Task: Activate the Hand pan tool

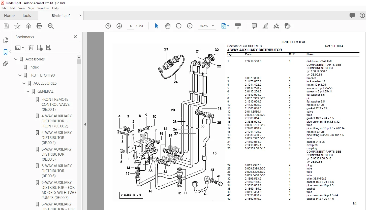Action: point(168,26)
